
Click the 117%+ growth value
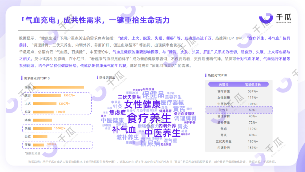[x=253, y=98]
